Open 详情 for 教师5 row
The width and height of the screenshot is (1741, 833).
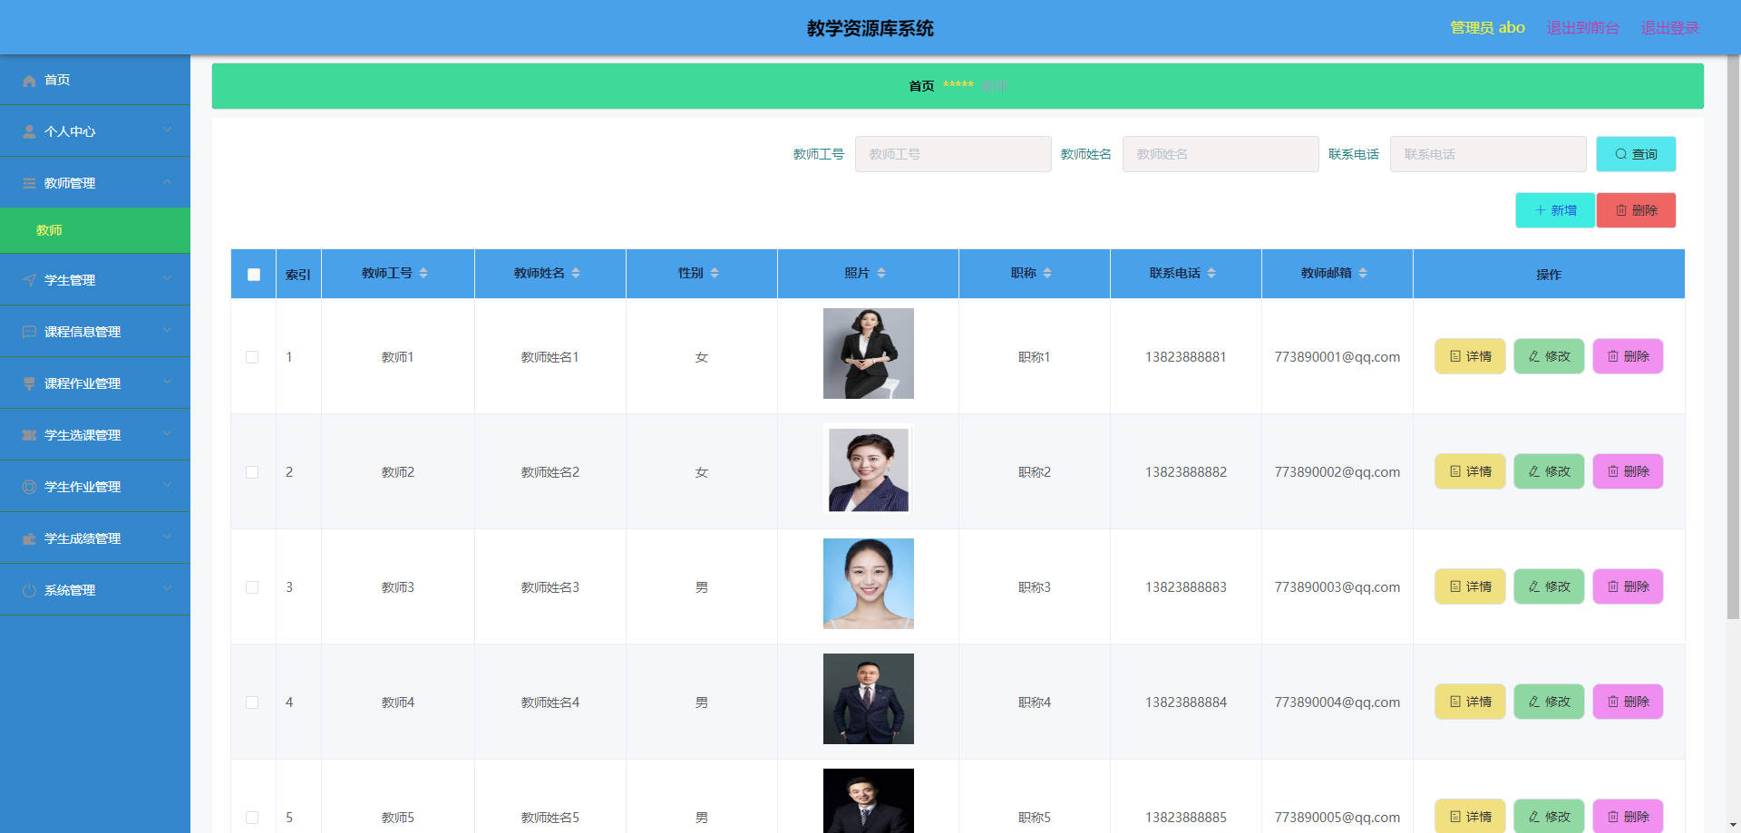click(x=1470, y=816)
